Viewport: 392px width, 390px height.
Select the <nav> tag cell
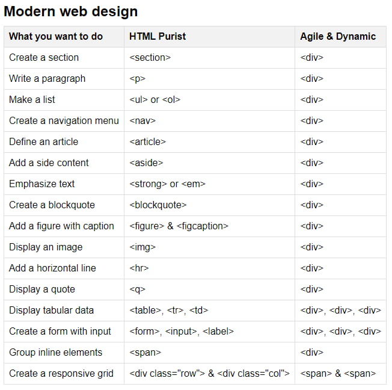[x=142, y=120]
